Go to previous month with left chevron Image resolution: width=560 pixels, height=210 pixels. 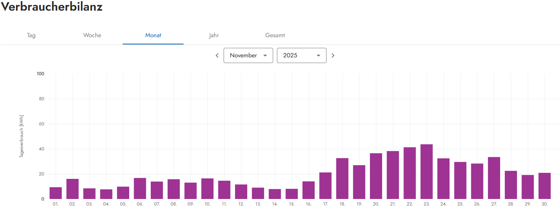pos(217,55)
